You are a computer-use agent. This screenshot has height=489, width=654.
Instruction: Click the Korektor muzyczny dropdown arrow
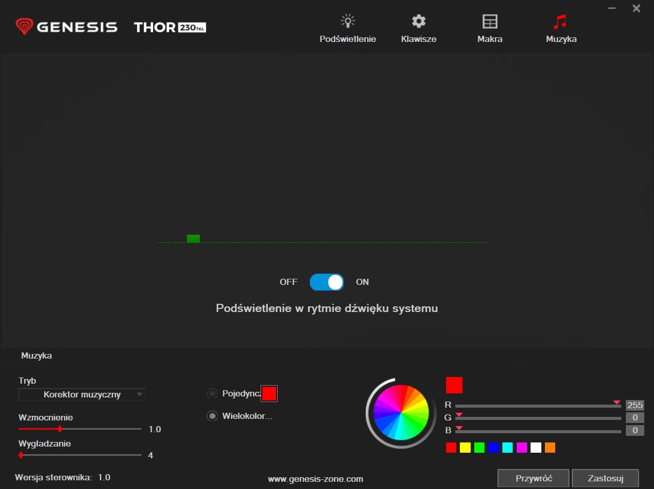[x=139, y=394]
